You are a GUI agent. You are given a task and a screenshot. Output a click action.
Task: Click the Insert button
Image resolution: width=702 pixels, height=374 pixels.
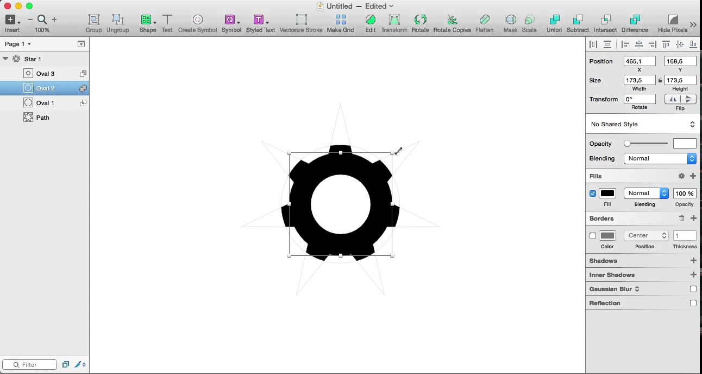(11, 19)
